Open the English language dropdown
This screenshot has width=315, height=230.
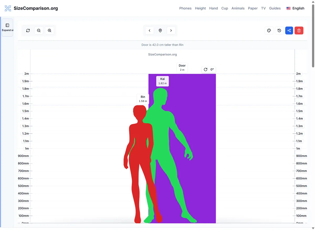click(295, 8)
